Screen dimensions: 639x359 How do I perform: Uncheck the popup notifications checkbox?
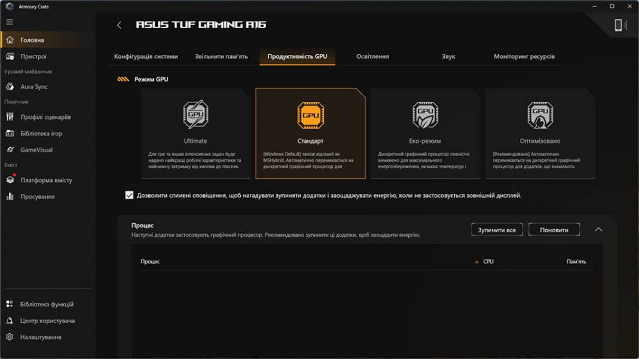[x=129, y=195]
